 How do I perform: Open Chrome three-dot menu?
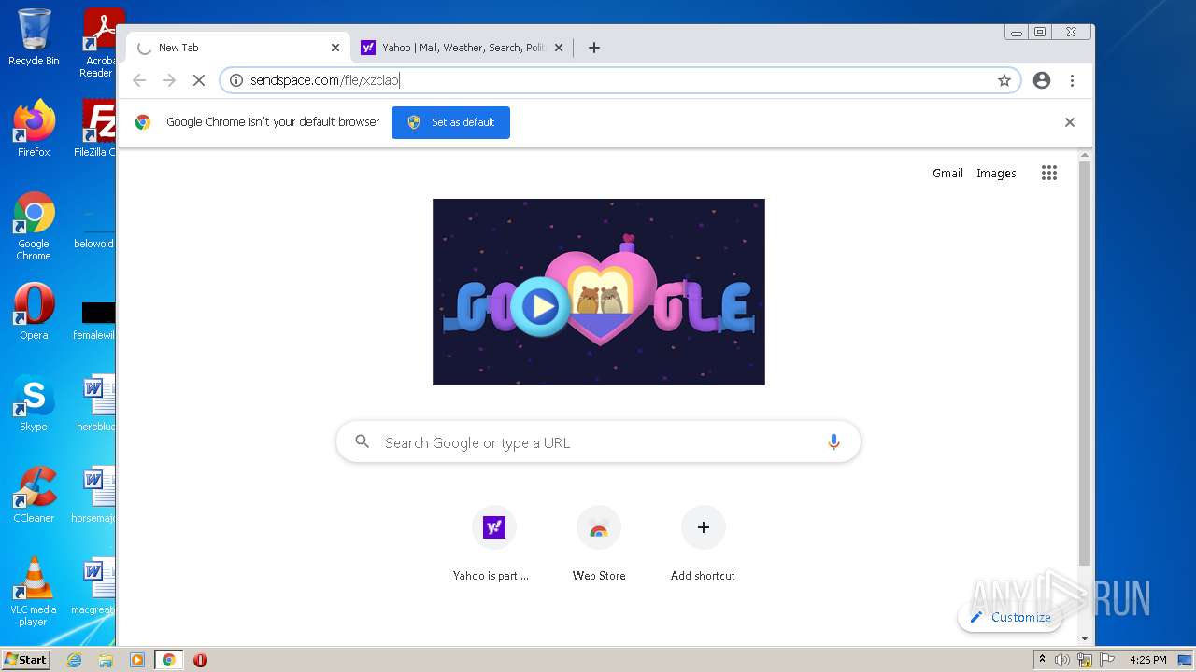1073,80
